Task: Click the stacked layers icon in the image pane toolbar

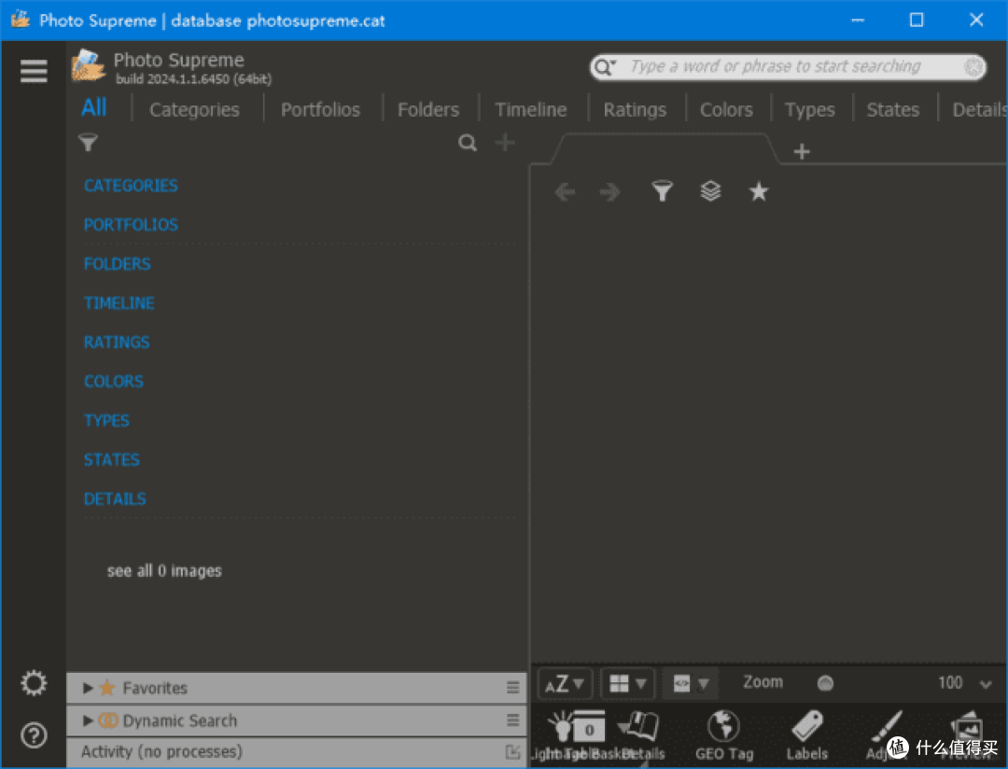Action: point(710,191)
